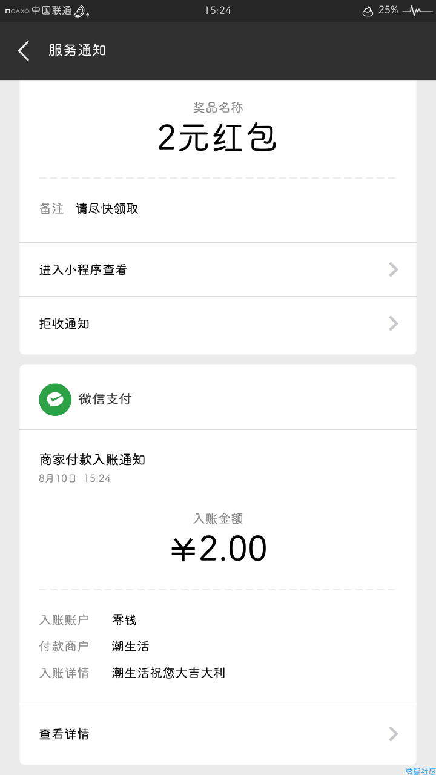This screenshot has width=436, height=775.
Task: Tap the 15:24 clock in status bar
Action: click(217, 10)
